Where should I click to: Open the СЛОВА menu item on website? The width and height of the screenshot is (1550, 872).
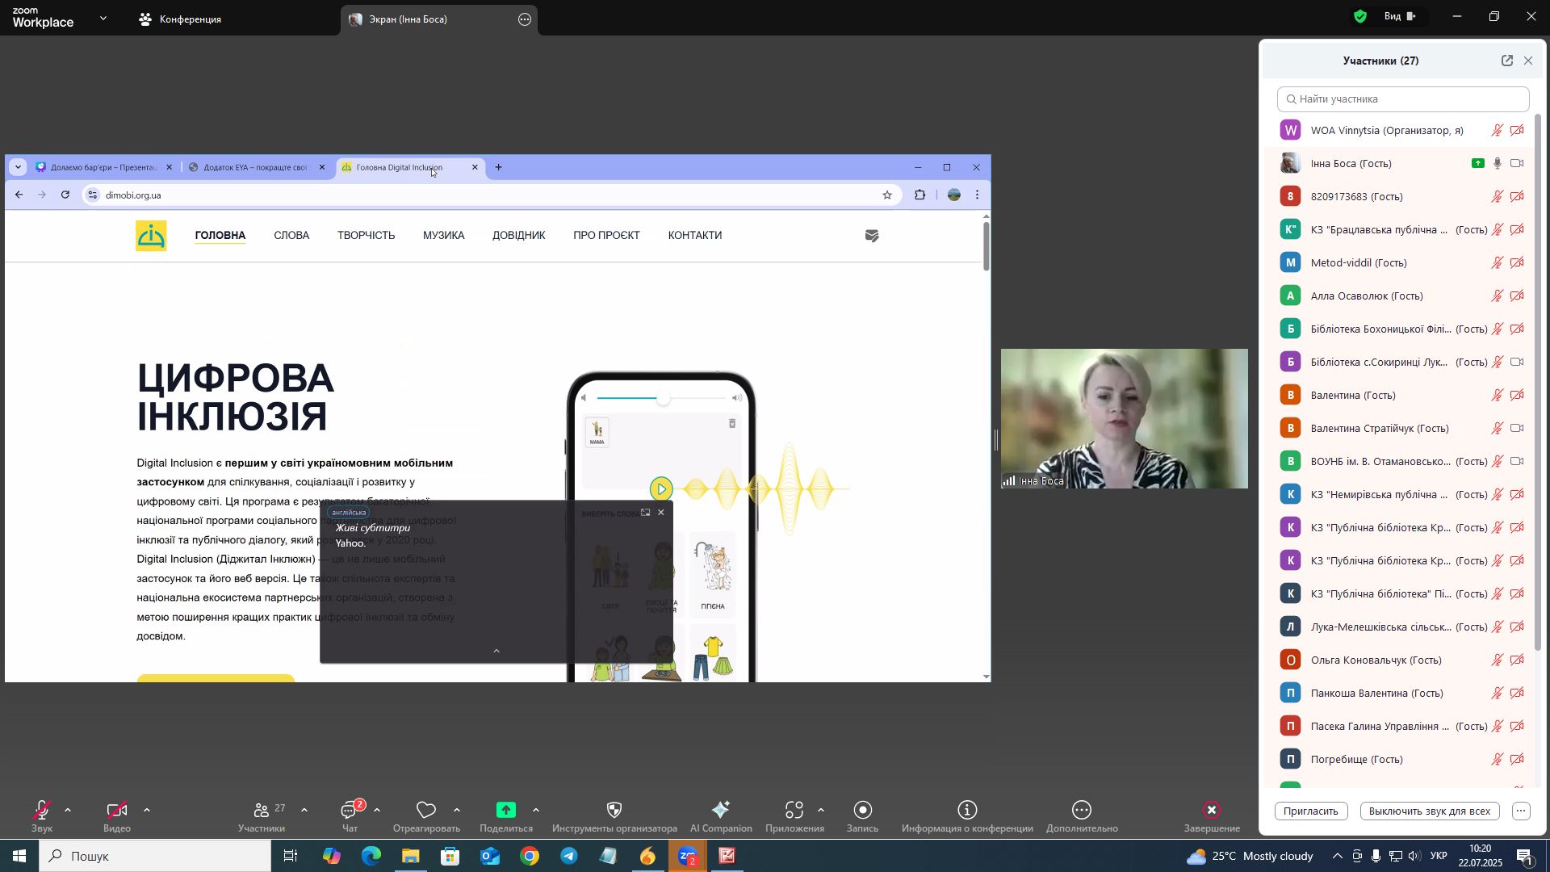click(291, 236)
